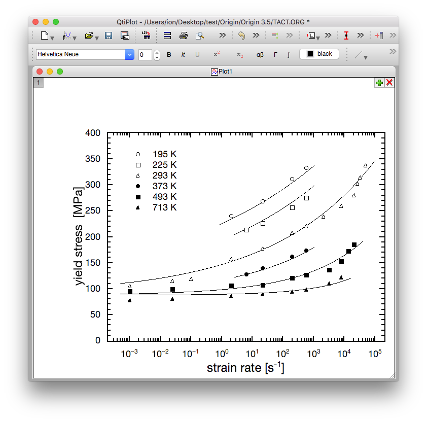Open the black text color picker
This screenshot has height=422, width=427.
319,54
